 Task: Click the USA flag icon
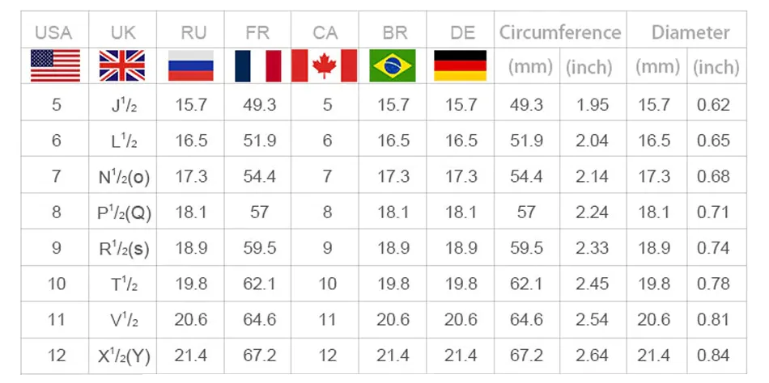pyautogui.click(x=55, y=65)
